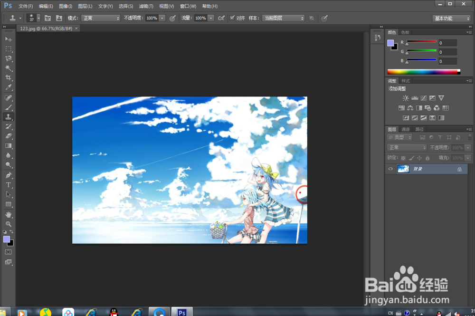Toggle Quick Mask mode icon

pos(9,252)
